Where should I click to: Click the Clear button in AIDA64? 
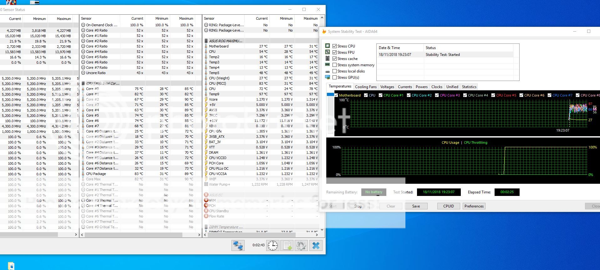tap(391, 206)
